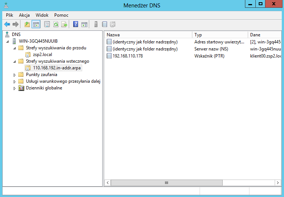Viewport: 284px width, 197px height.
Task: Expand the Dzienniki globalne node
Action: 15,88
